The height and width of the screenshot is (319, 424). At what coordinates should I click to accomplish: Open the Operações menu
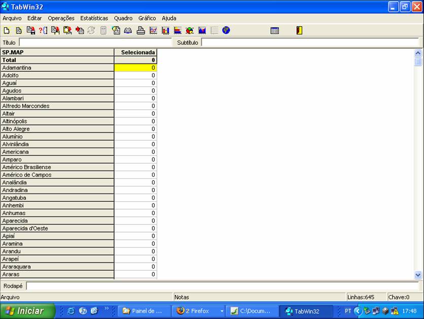[61, 18]
